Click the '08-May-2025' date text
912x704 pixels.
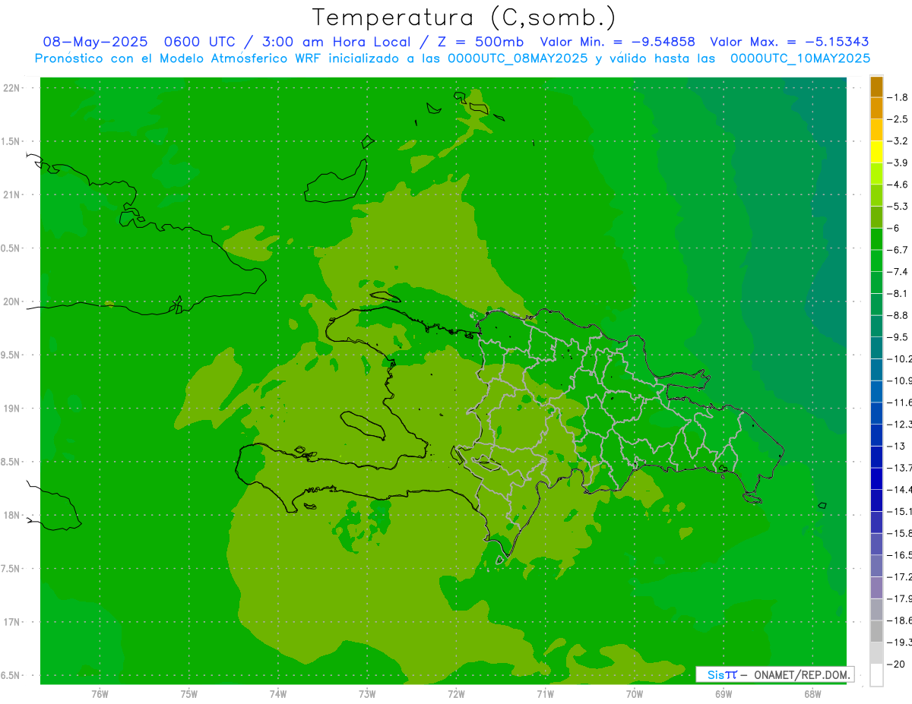coord(95,43)
